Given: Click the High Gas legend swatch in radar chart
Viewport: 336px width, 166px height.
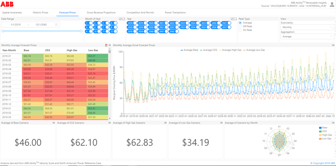Looking at the screenshot, I should pyautogui.click(x=320, y=135).
